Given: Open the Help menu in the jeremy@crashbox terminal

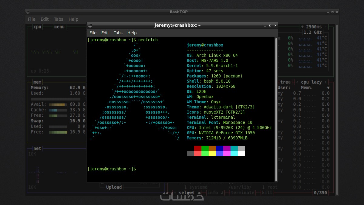Looking at the screenshot, I should click(x=132, y=33).
